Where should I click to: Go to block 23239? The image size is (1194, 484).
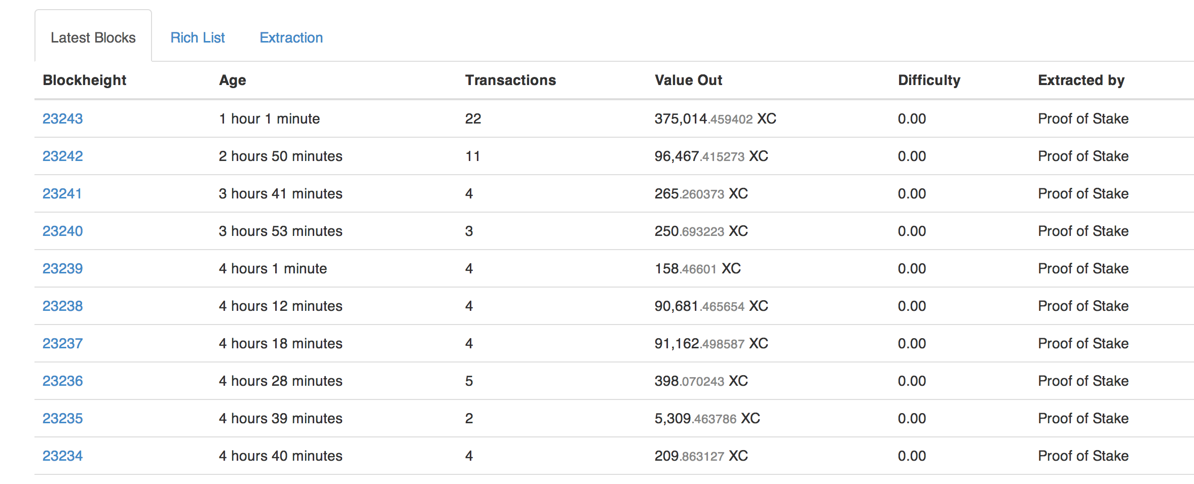[x=63, y=268]
